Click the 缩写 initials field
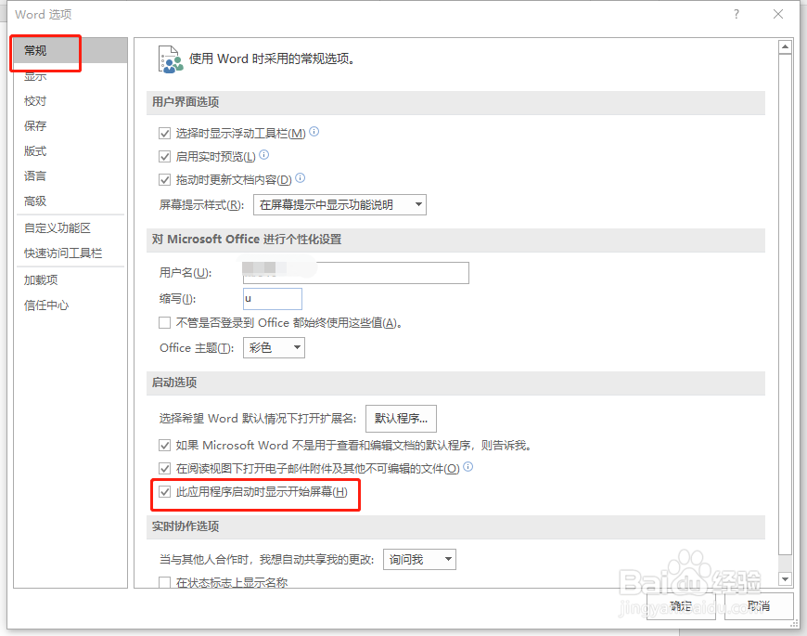807x636 pixels. (x=273, y=299)
